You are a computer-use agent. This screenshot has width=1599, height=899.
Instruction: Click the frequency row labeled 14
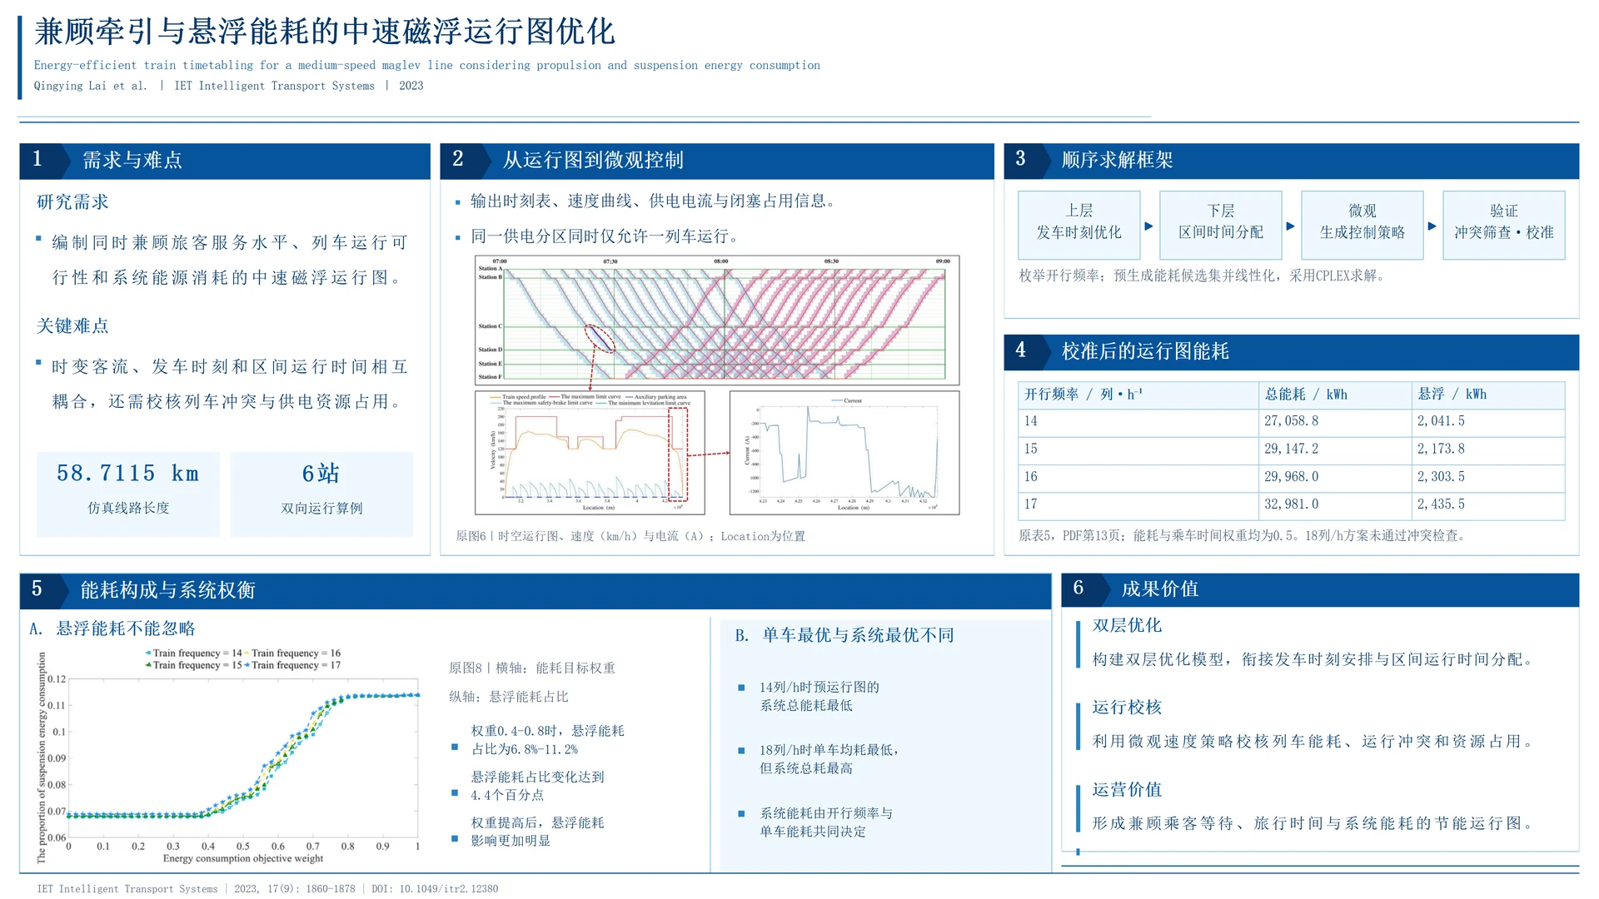(1291, 421)
